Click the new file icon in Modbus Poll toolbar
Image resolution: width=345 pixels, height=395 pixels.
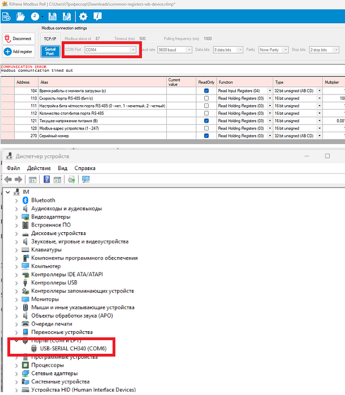coord(7,16)
